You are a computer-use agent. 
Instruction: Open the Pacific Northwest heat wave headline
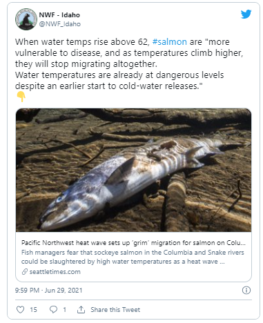tap(133, 243)
